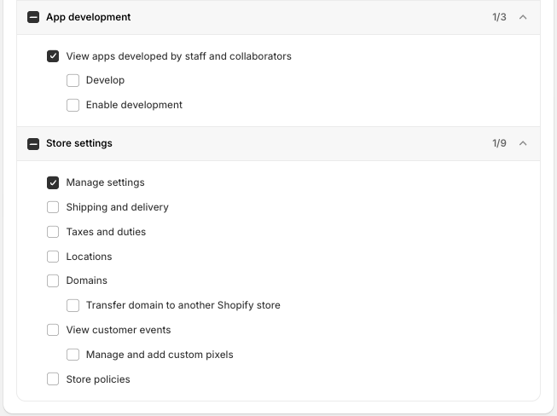
Task: Enable View customer events permission
Action: (x=54, y=330)
